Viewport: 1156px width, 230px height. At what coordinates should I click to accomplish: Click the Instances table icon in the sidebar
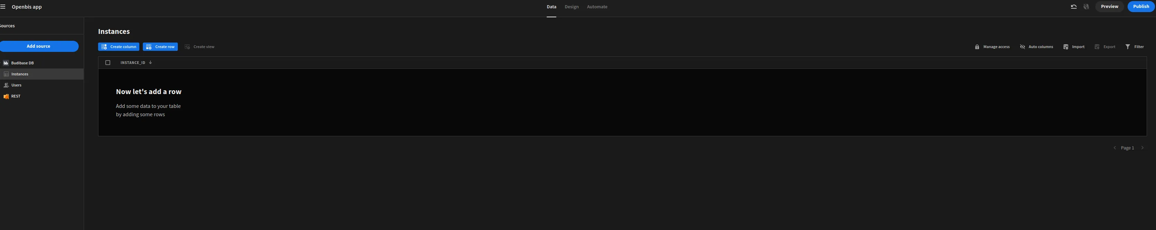(x=6, y=74)
